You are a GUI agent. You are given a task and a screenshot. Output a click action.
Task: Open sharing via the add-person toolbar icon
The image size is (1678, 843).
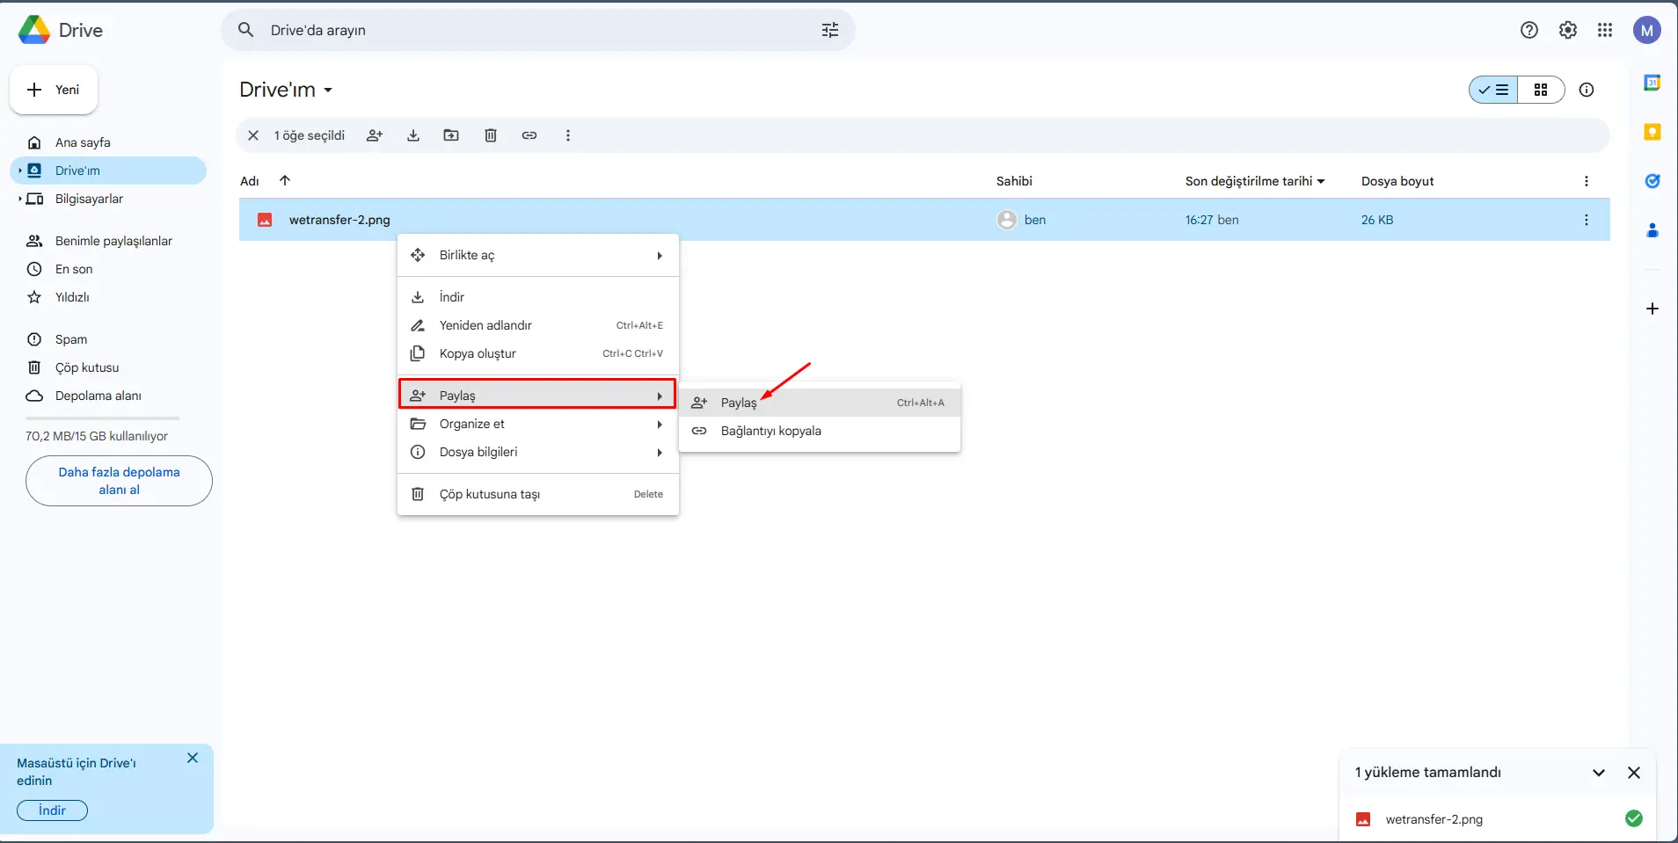[376, 135]
